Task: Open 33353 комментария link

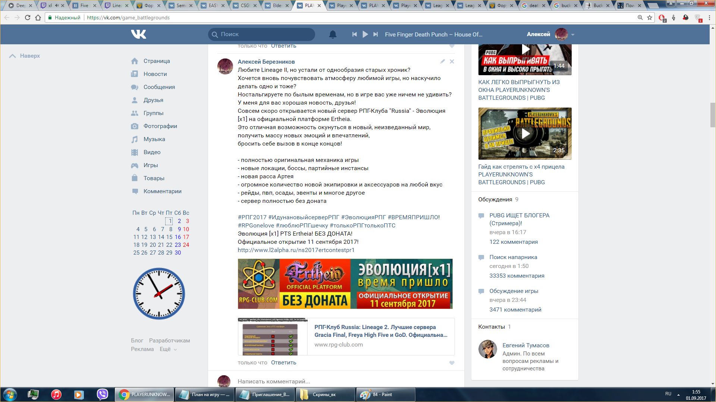Action: coord(517,276)
